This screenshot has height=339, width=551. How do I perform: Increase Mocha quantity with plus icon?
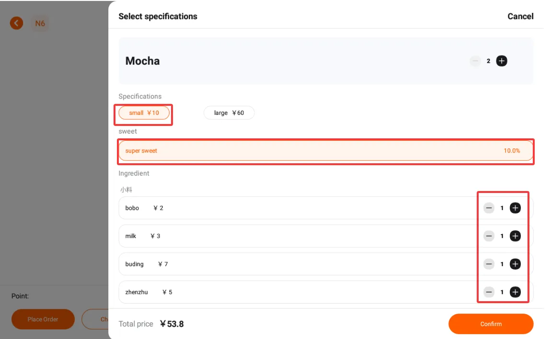[502, 61]
